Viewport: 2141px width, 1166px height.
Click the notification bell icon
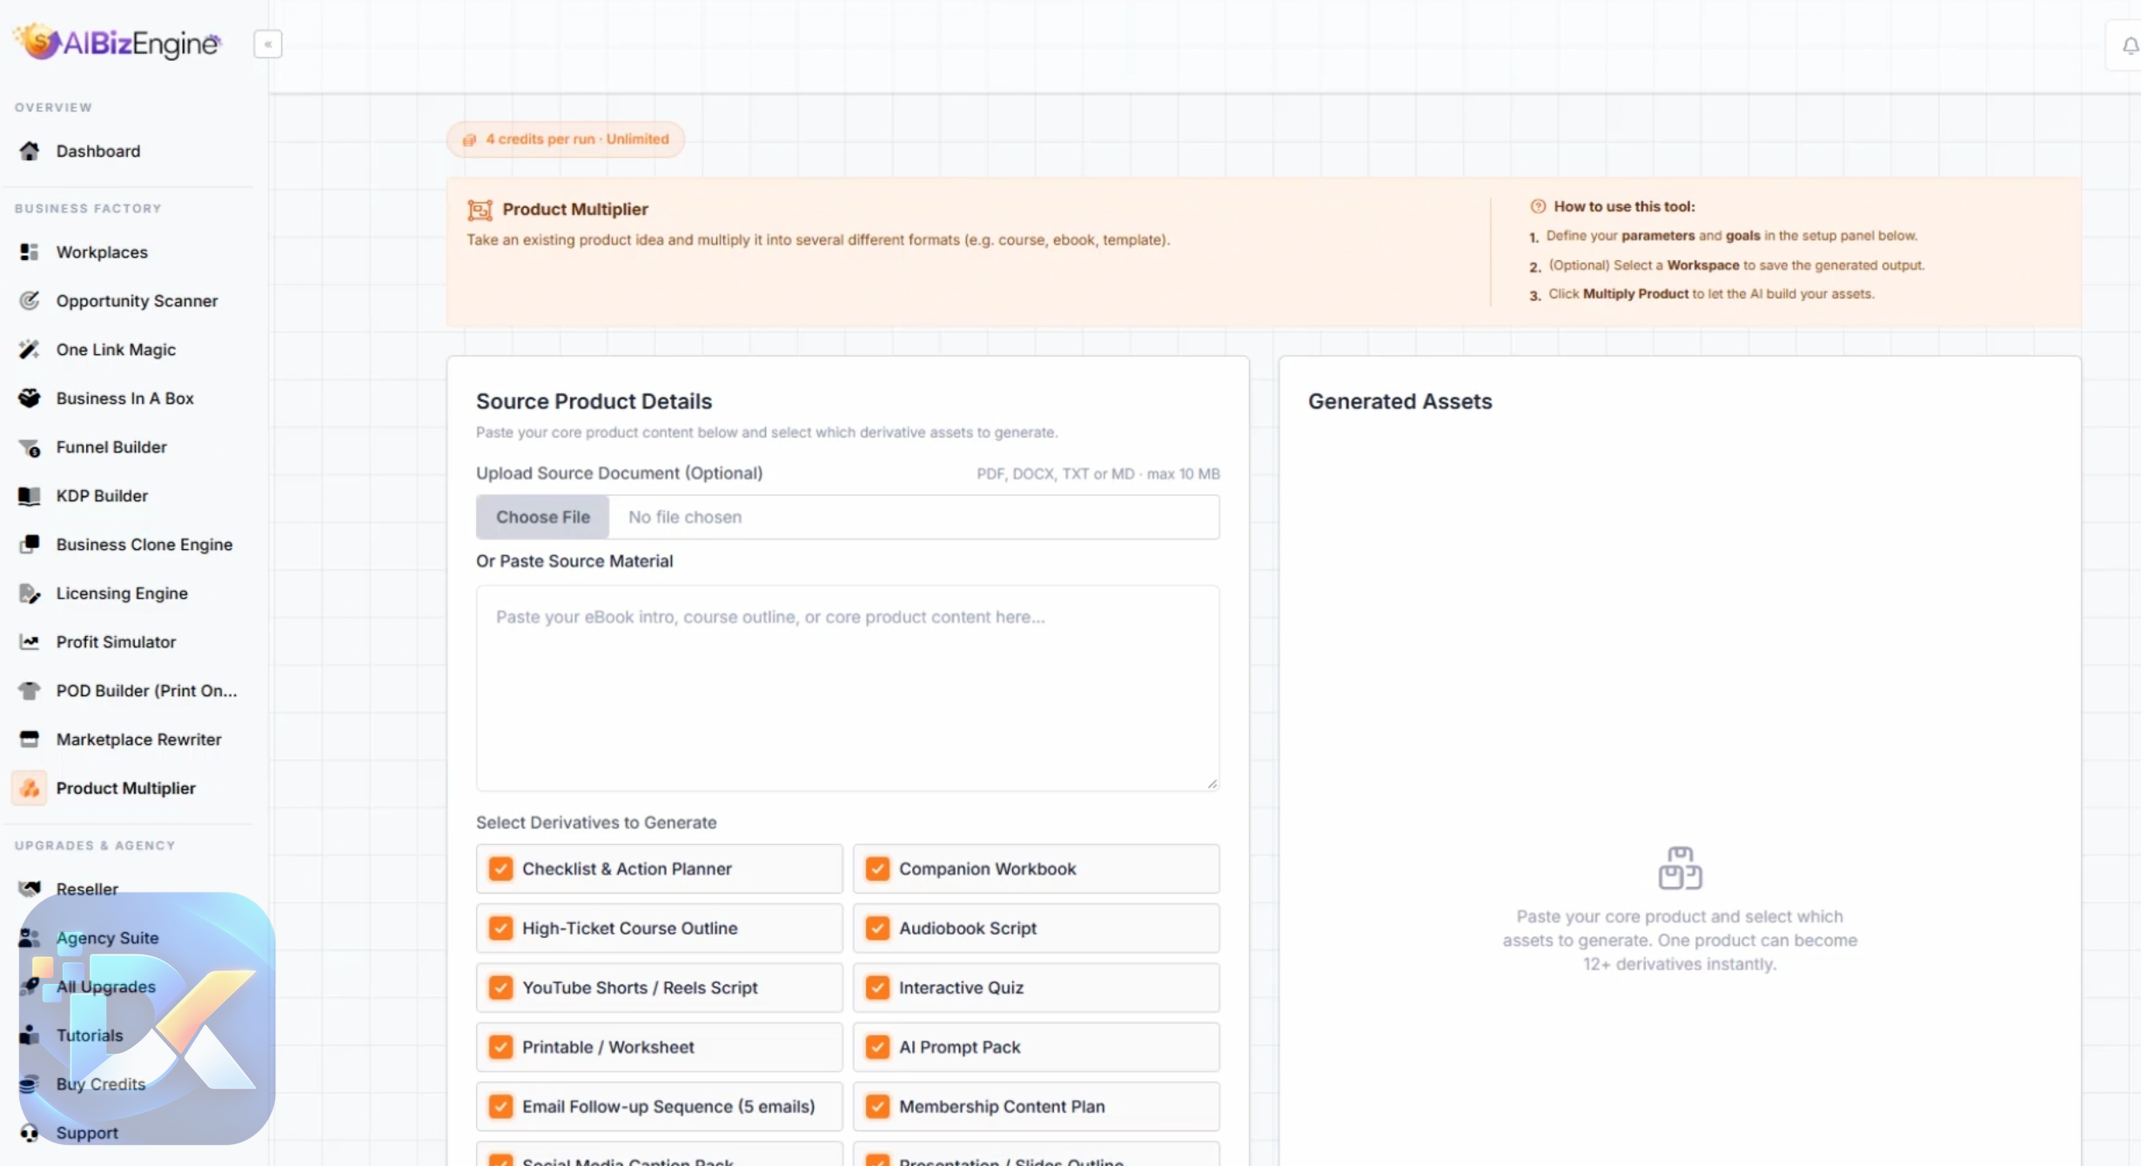point(2130,46)
